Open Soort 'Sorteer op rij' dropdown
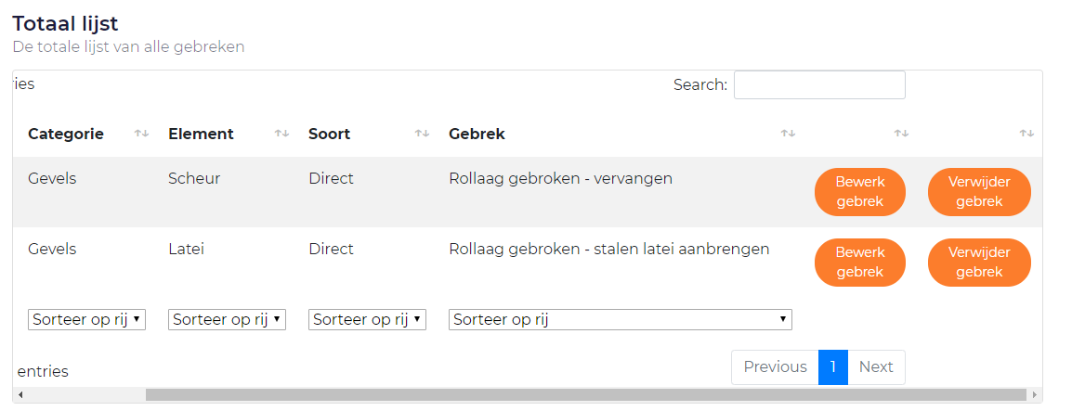Viewport: 1072px width, 411px height. (x=367, y=319)
